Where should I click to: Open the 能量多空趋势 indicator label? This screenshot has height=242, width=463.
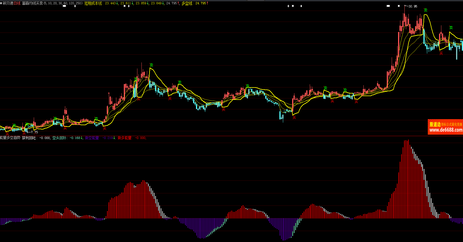(x=10, y=138)
